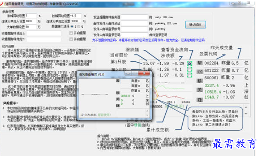The width and height of the screenshot is (260, 156).
Task: Click the 大单数额设置 field showing 50
Action: (x=31, y=27)
